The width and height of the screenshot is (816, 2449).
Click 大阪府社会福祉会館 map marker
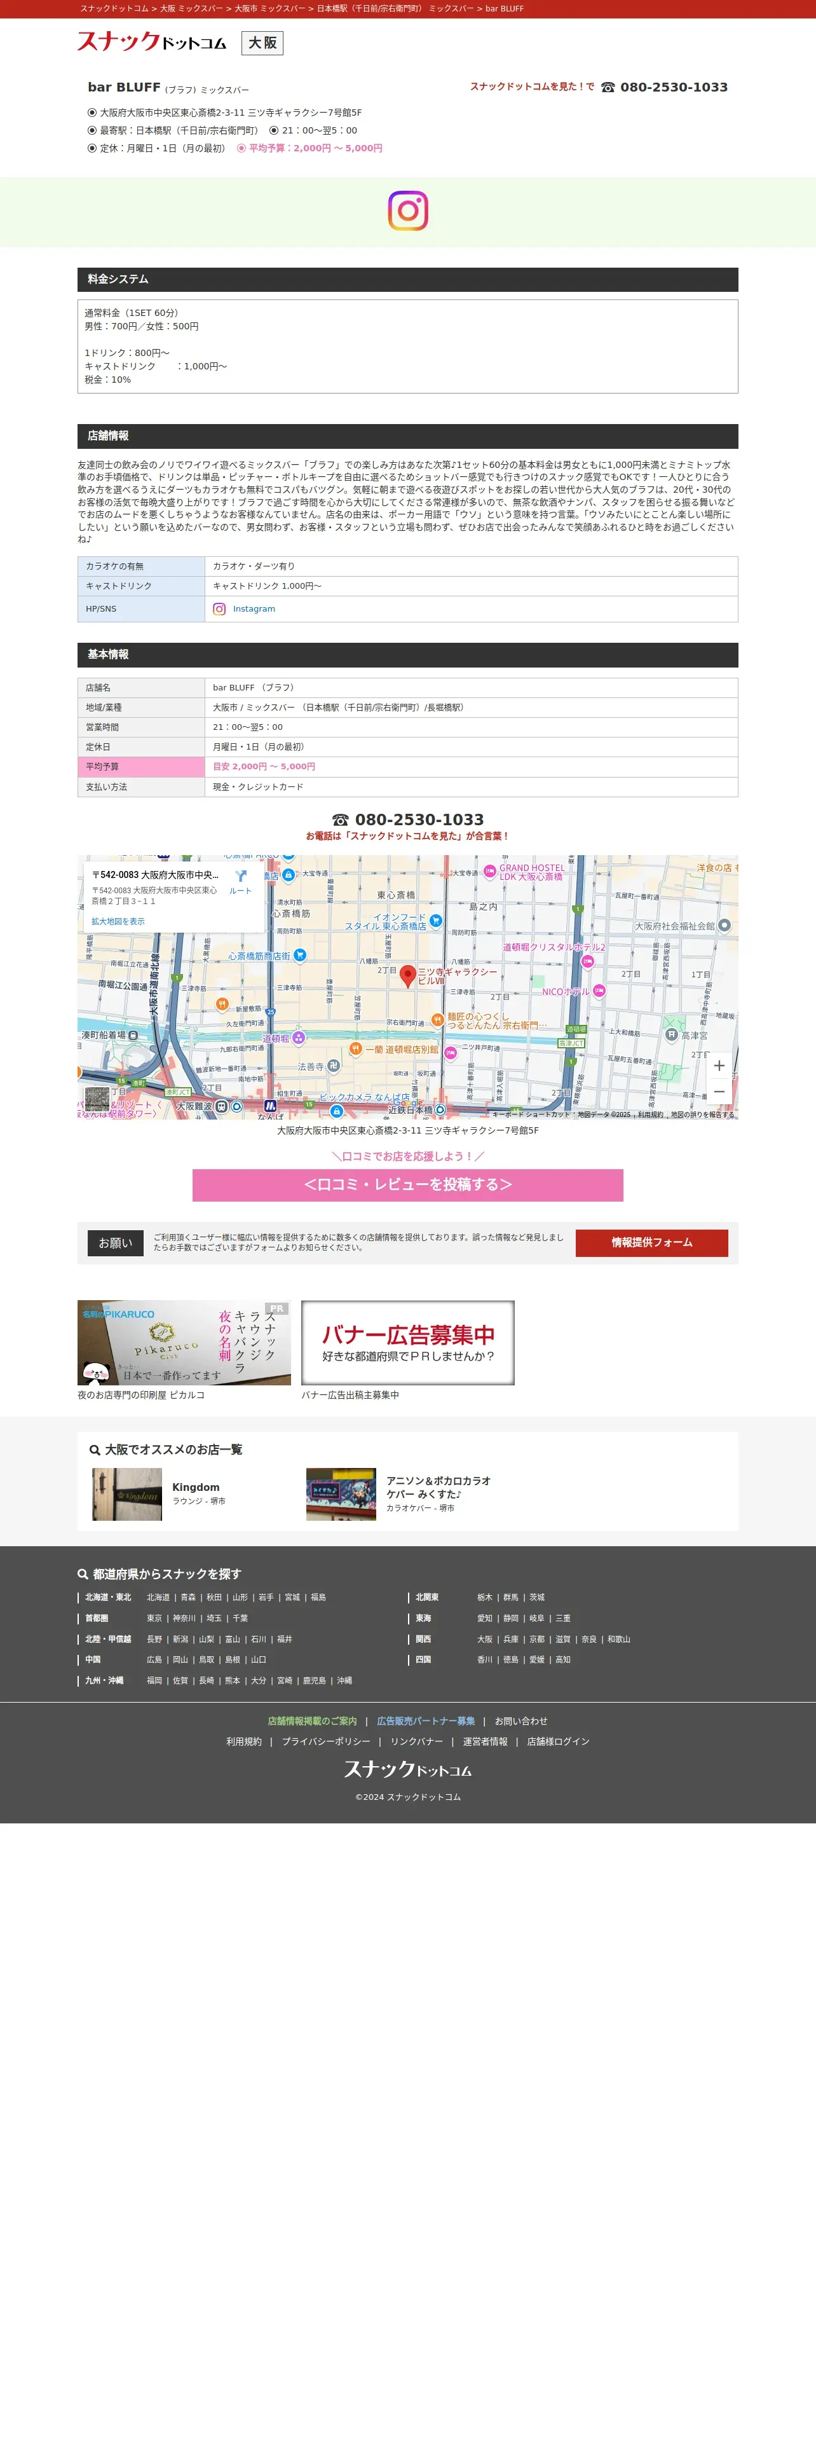[725, 925]
